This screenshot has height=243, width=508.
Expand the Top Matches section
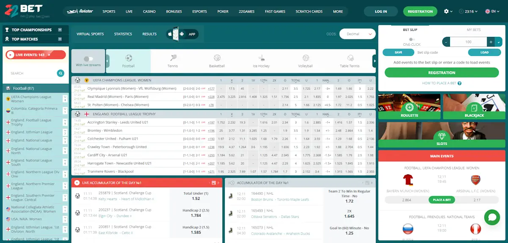[x=60, y=39]
